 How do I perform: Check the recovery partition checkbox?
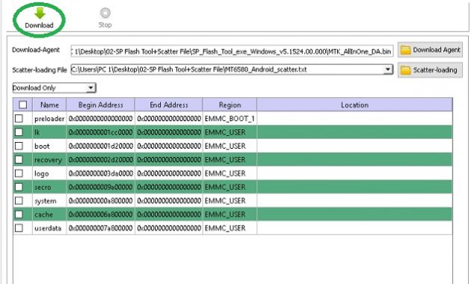coord(19,160)
